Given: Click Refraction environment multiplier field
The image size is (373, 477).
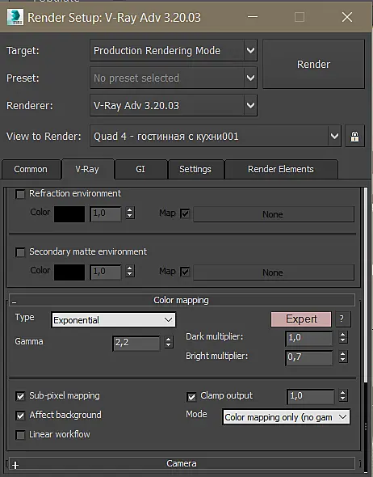Looking at the screenshot, I should coord(106,214).
